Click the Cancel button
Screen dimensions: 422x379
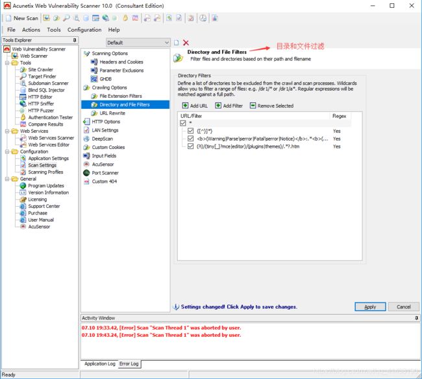coord(403,306)
